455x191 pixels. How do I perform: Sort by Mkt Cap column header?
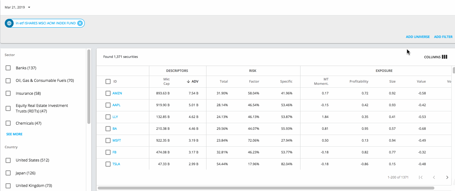(x=166, y=81)
